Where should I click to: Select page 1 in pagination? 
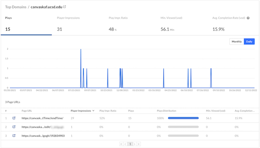click(130, 144)
